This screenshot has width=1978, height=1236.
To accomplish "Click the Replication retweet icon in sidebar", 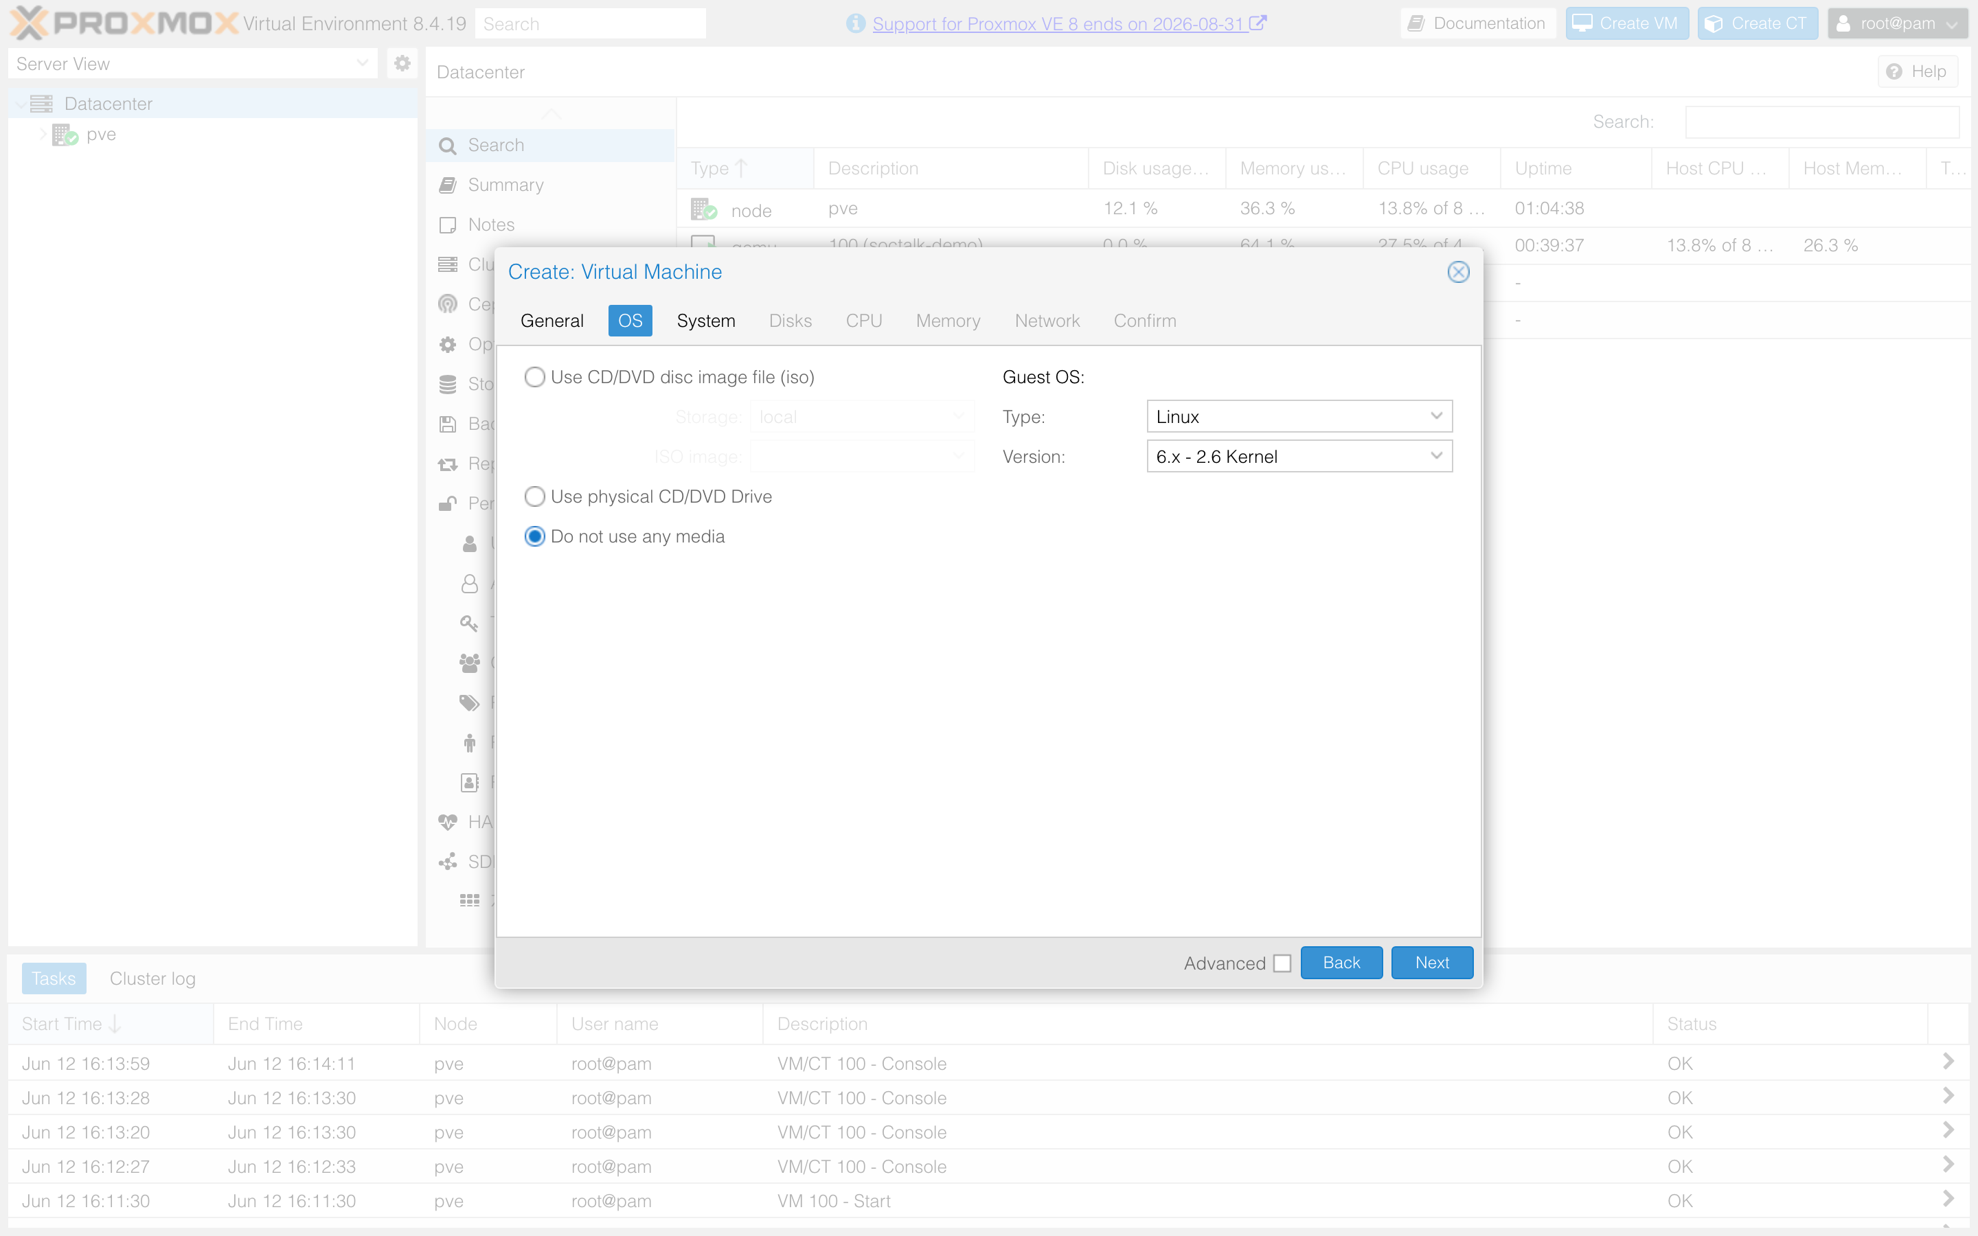I will pos(447,463).
